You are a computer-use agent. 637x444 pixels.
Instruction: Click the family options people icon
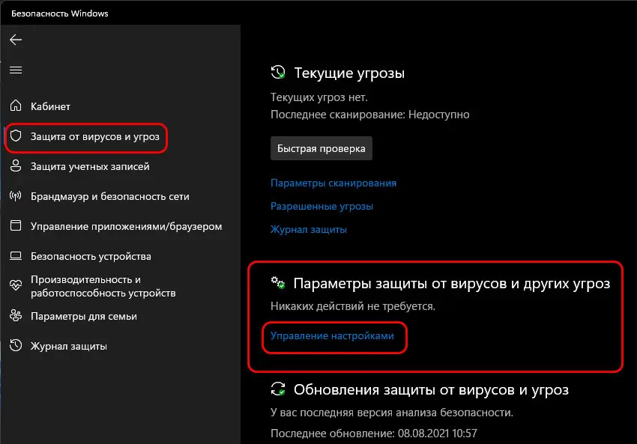(16, 317)
